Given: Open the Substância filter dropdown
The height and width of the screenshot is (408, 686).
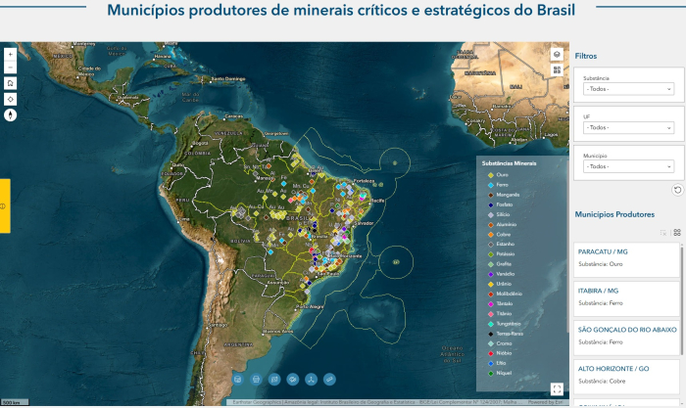Looking at the screenshot, I should 629,89.
